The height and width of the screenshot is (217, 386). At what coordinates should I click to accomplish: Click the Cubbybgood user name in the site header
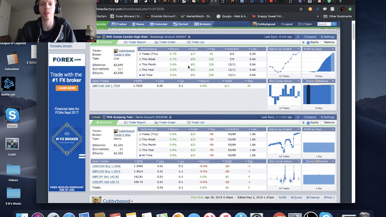(266, 24)
